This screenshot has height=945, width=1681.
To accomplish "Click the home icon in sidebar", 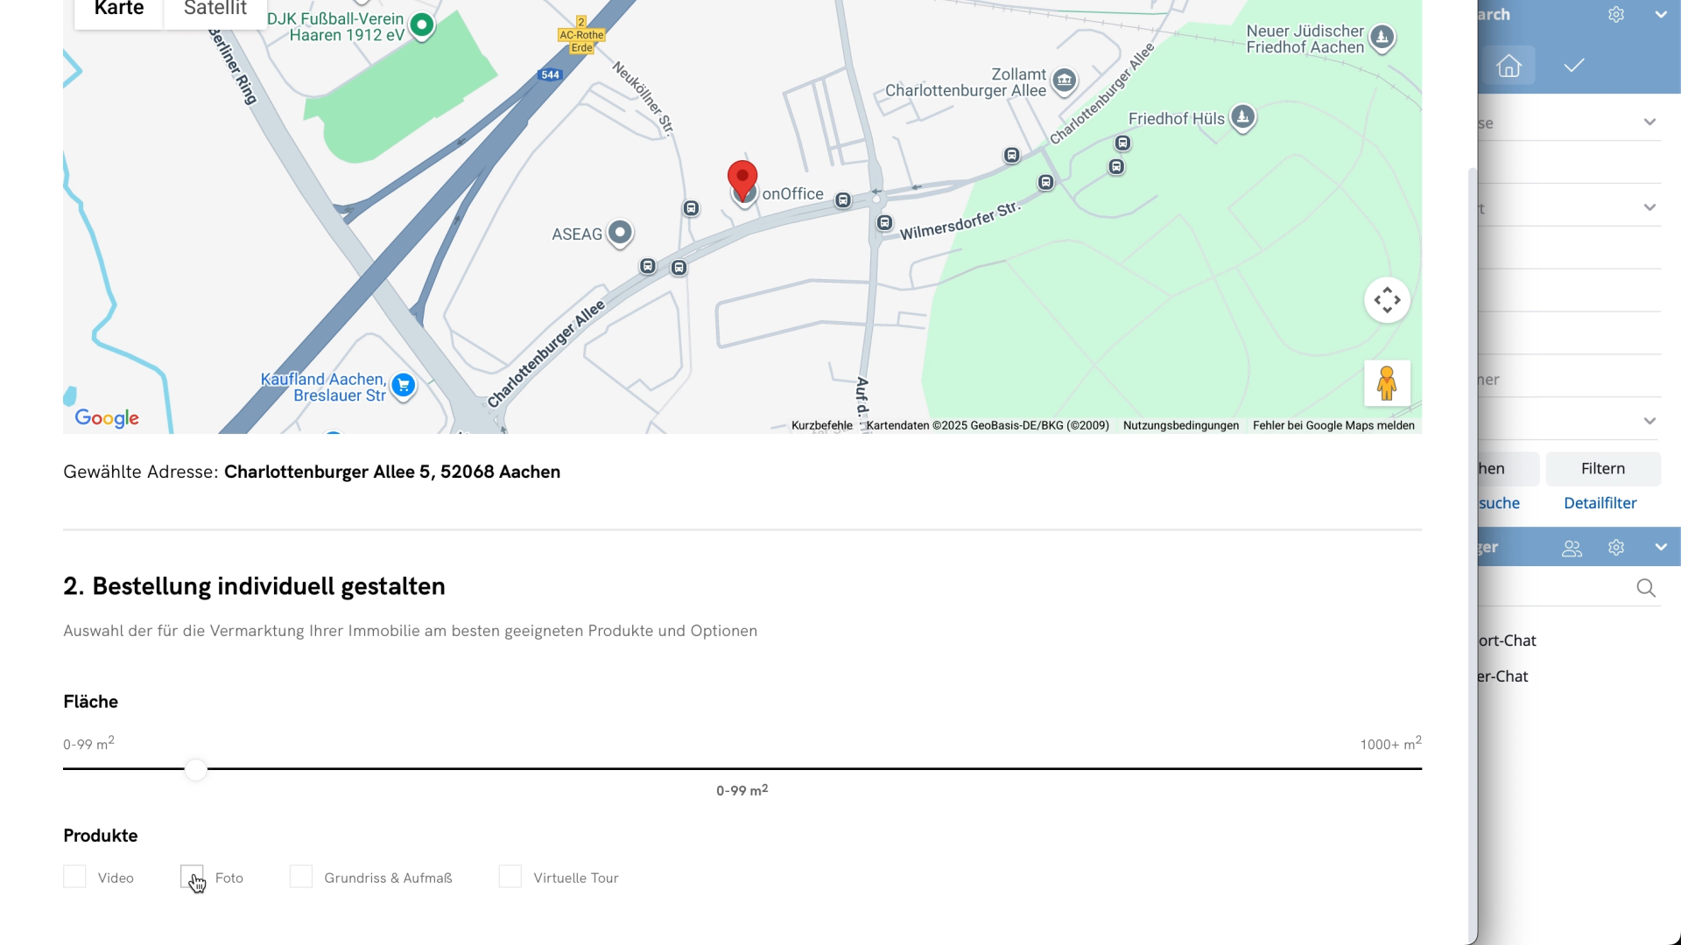I will coord(1509,66).
